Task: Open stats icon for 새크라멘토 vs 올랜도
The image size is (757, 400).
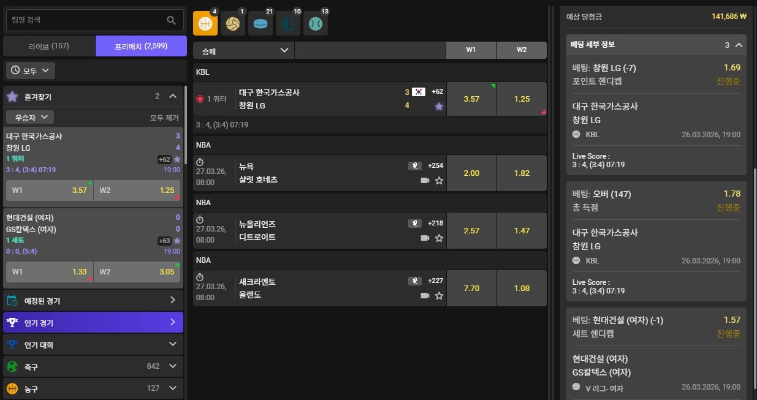Action: coord(415,281)
